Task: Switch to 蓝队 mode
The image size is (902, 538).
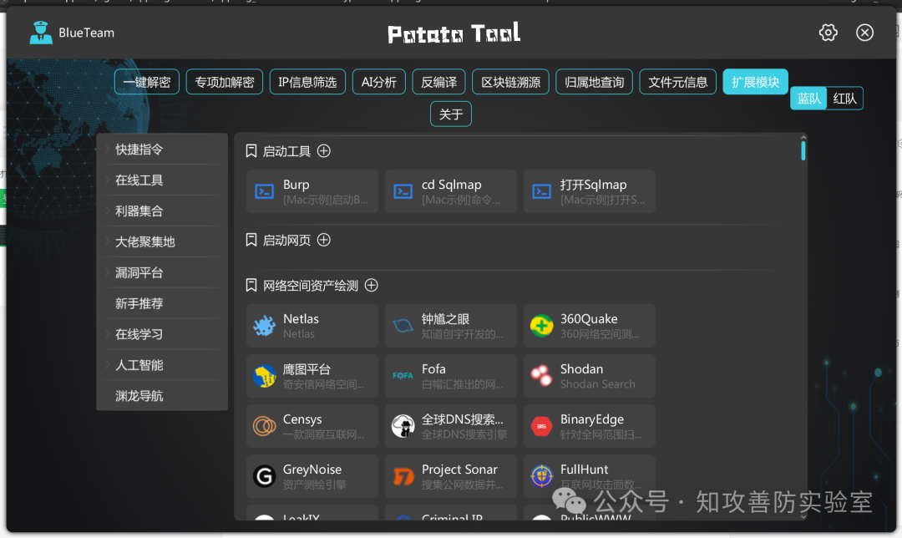Action: [808, 99]
